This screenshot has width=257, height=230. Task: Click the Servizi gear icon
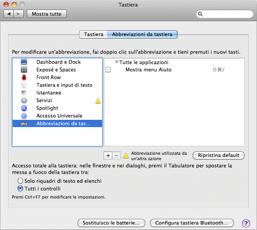point(24,100)
